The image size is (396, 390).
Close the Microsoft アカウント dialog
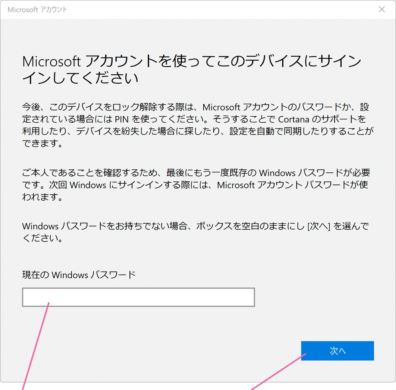click(382, 9)
